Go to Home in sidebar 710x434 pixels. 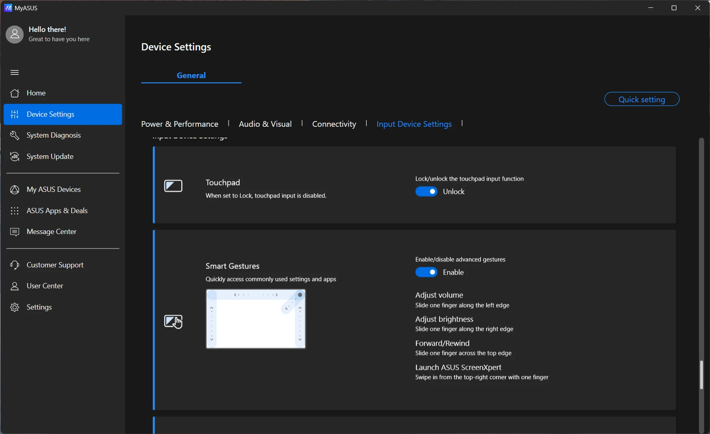pos(63,93)
